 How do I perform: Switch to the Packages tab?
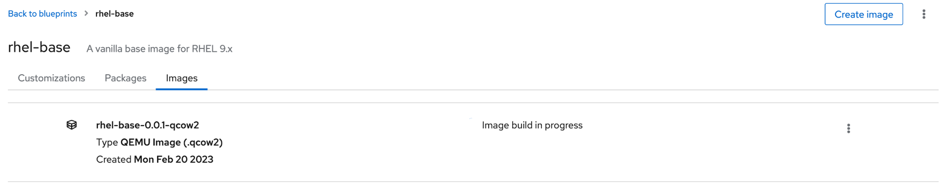(x=126, y=78)
